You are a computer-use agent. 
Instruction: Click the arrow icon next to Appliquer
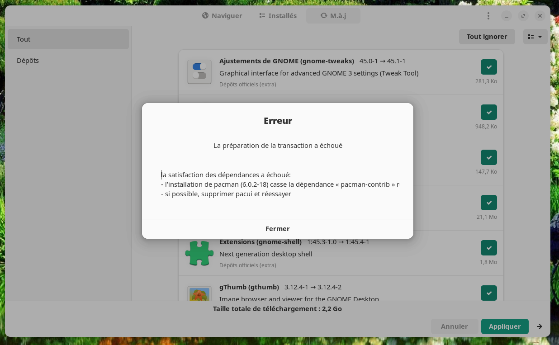coord(540,326)
